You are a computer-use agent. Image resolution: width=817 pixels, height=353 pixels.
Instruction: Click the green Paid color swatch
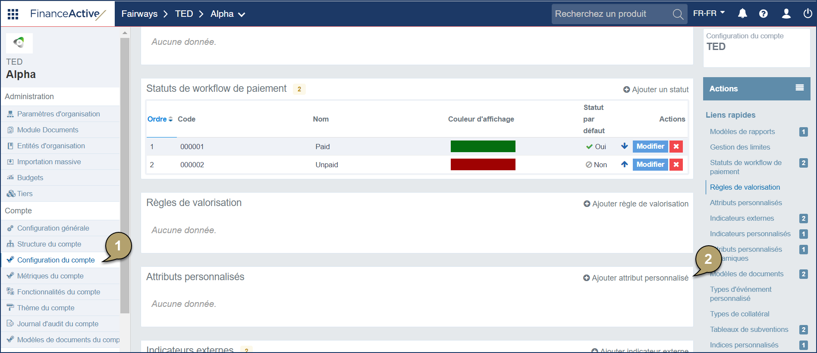[483, 147]
